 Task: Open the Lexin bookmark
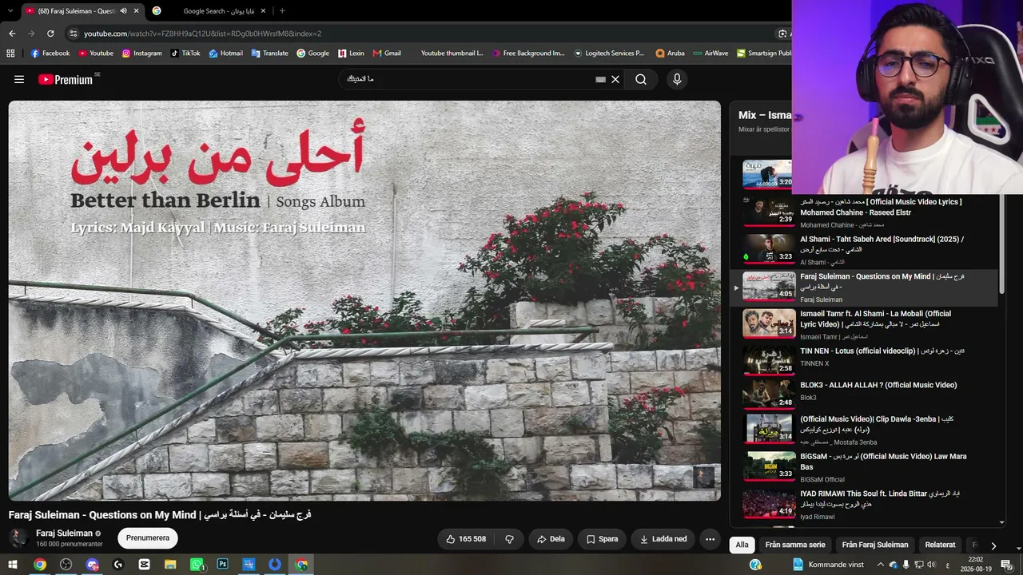coord(351,54)
